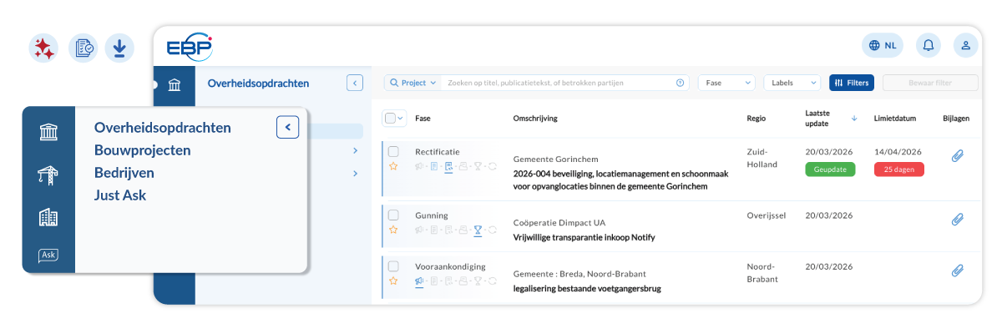This screenshot has height=334, width=1002.
Task: Open the Project search type dropdown
Action: click(x=412, y=83)
